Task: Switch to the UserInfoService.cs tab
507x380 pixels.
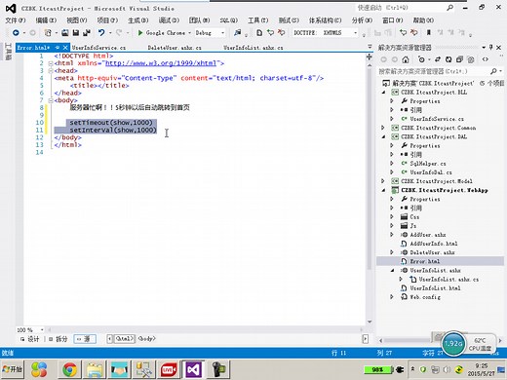Action: click(x=98, y=48)
